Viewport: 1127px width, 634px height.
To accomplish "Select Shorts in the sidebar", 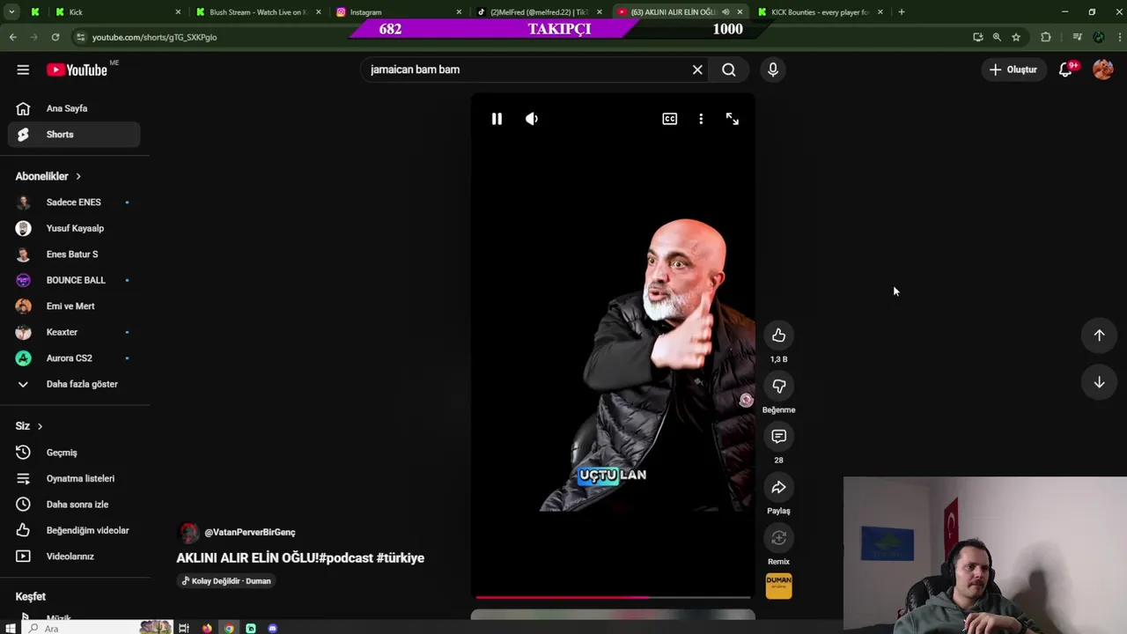I will [75, 135].
